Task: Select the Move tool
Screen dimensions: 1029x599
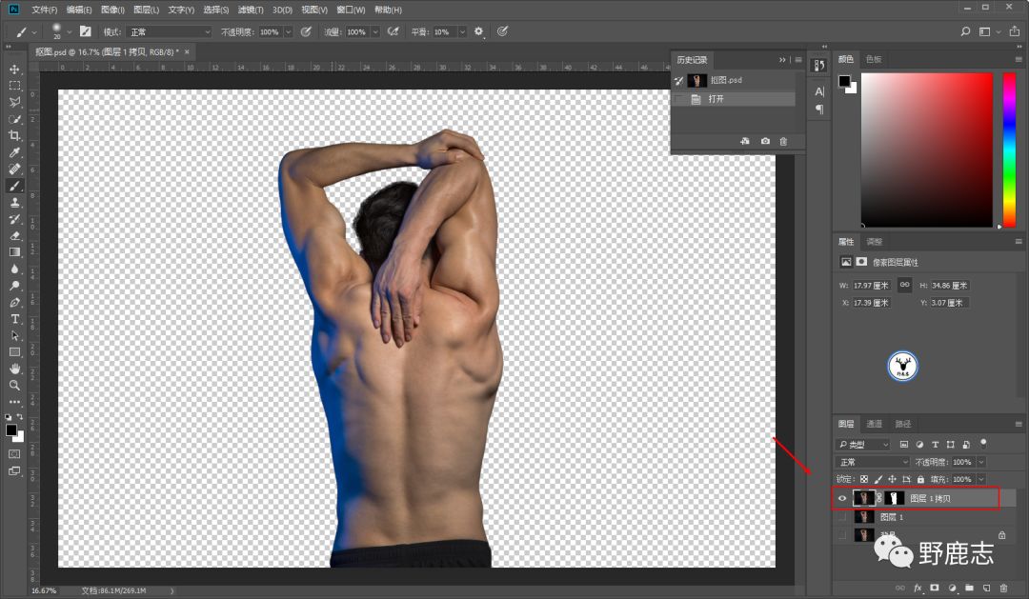Action: pos(14,70)
